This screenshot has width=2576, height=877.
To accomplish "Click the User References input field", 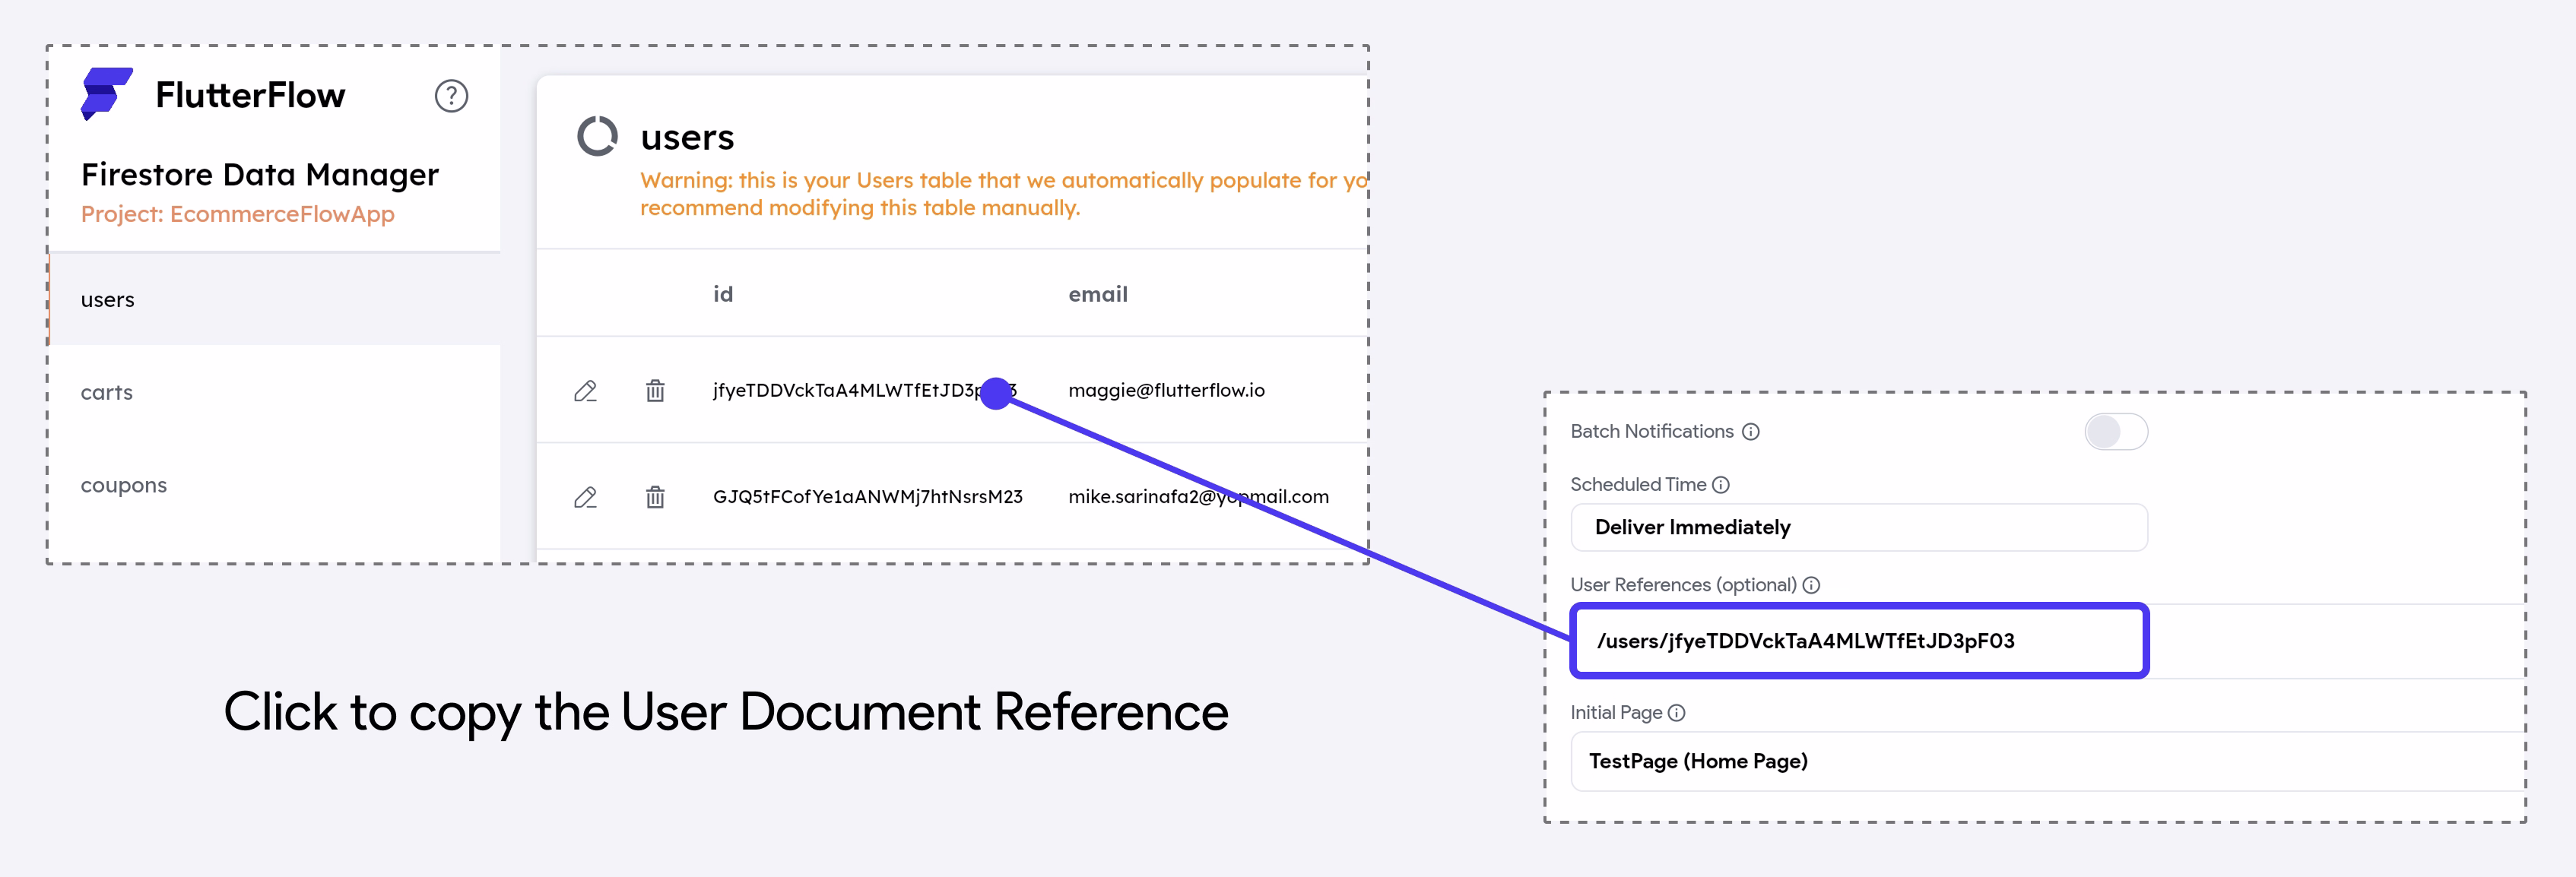I will (1859, 641).
